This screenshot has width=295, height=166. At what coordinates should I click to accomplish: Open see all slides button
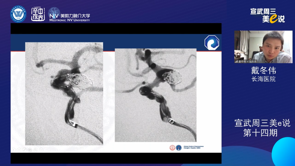pyautogui.click(x=30, y=150)
